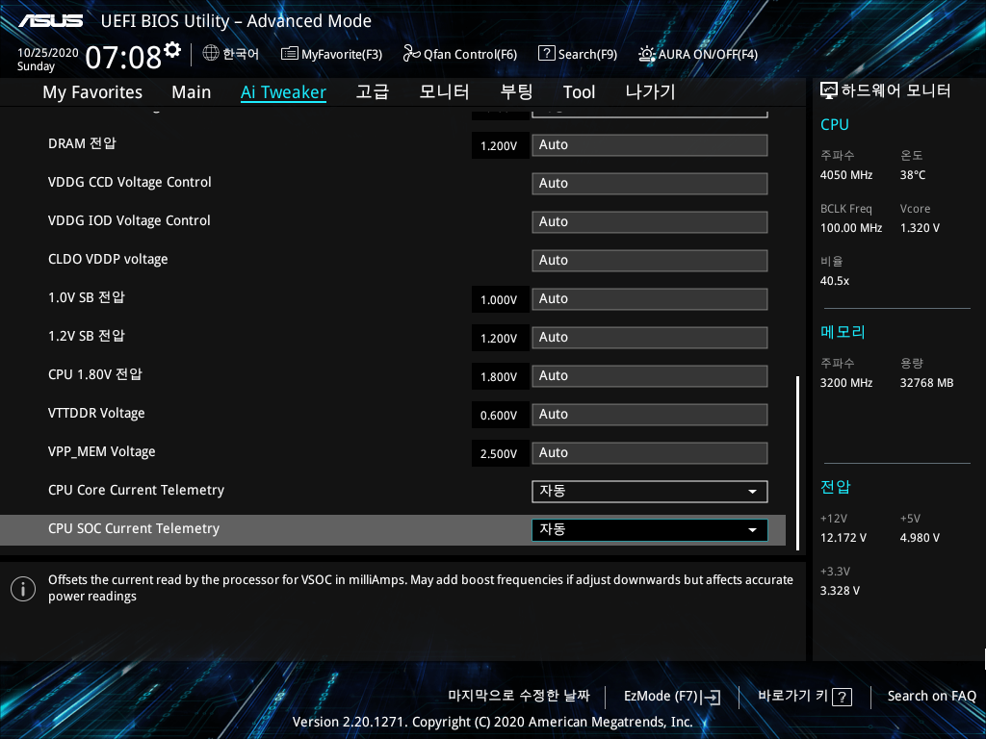The width and height of the screenshot is (986, 739).
Task: Click the 1.320 V Vcore reading
Action: point(920,228)
